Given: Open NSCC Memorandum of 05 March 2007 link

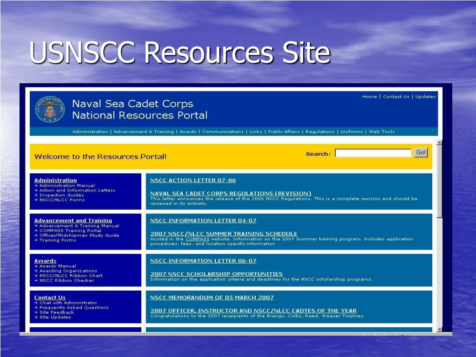Looking at the screenshot, I should click(x=212, y=298).
